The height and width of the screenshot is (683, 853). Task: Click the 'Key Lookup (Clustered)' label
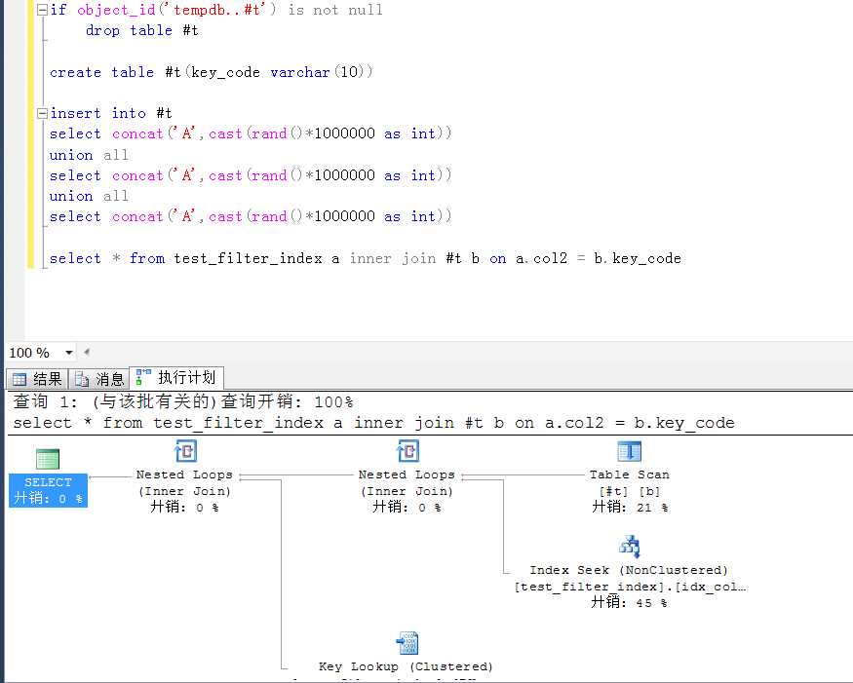(x=406, y=666)
